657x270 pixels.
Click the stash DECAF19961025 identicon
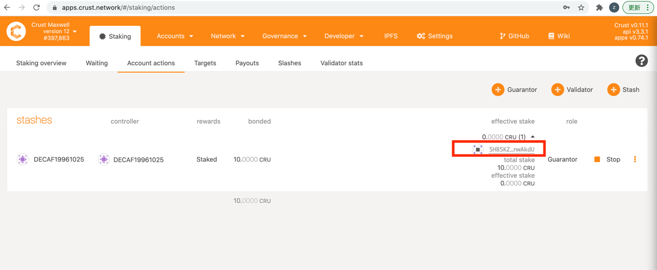pyautogui.click(x=22, y=160)
